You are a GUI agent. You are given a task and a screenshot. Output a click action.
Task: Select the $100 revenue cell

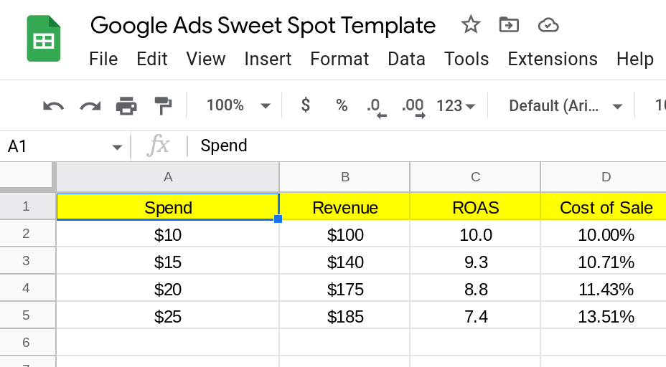tap(345, 234)
